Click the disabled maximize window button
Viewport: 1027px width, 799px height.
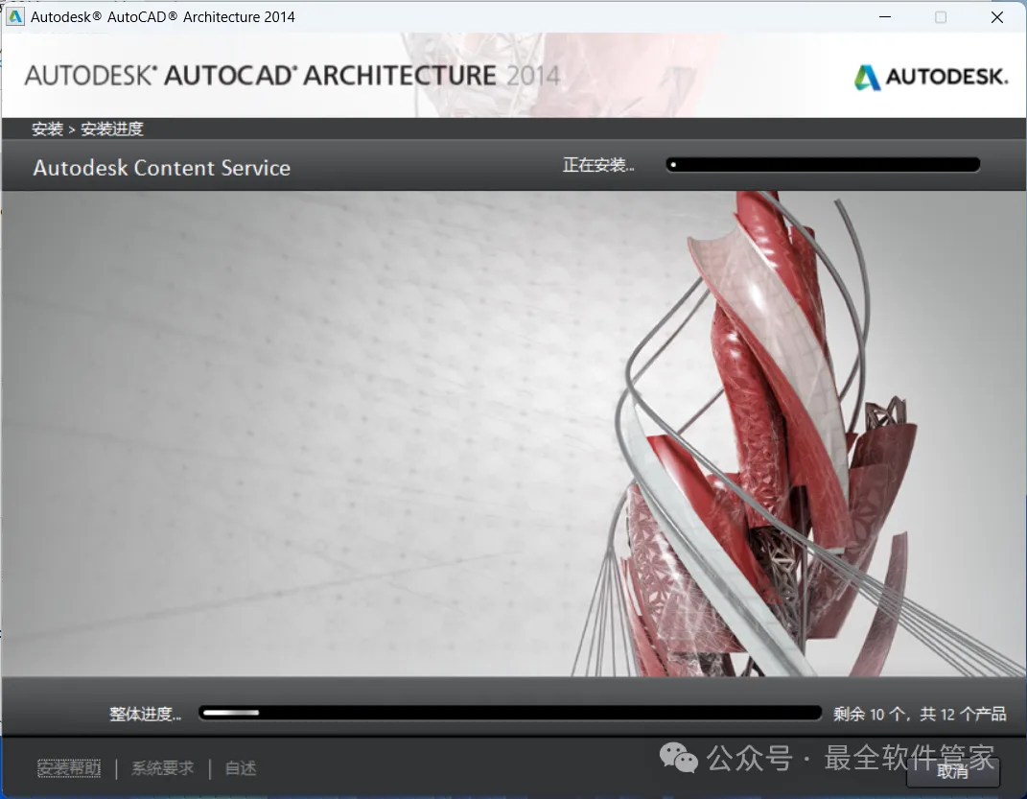941,16
